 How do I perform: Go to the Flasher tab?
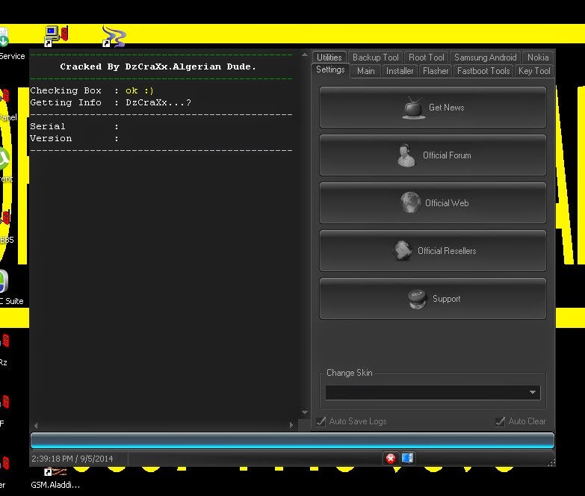pyautogui.click(x=436, y=71)
